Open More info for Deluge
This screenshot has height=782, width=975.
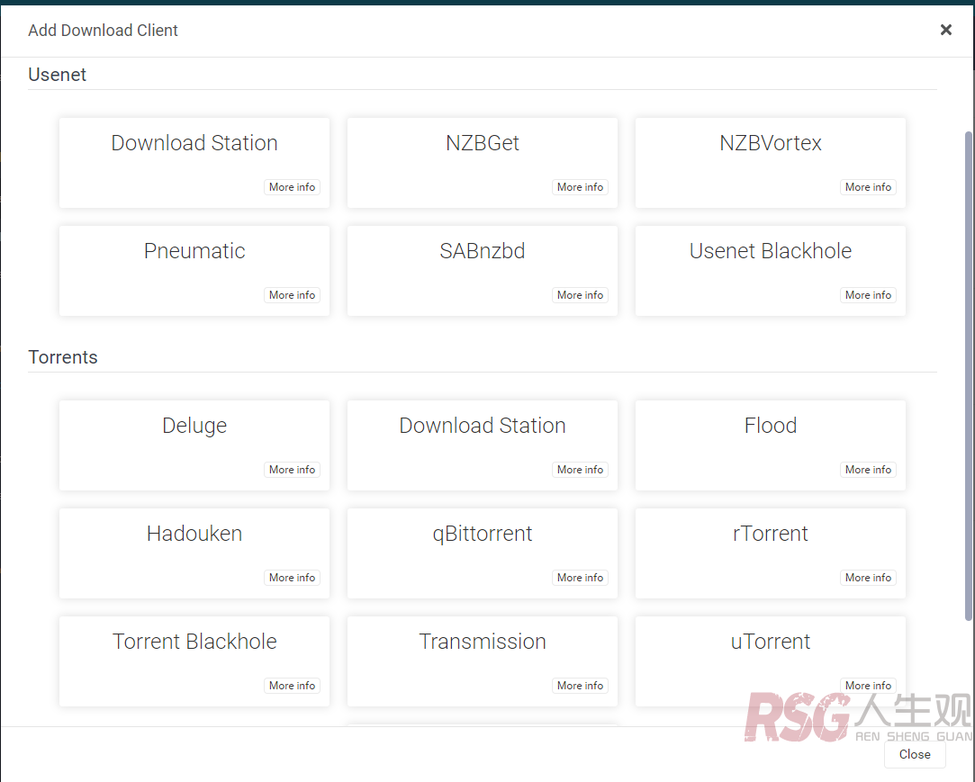[292, 470]
